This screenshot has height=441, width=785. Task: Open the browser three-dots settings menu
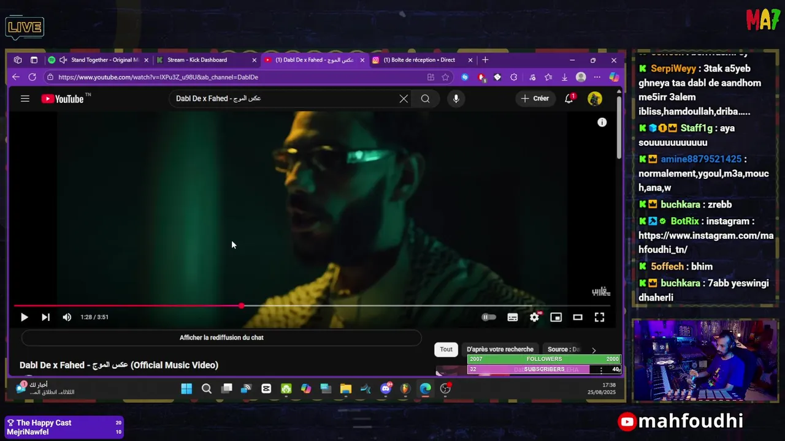click(x=597, y=77)
